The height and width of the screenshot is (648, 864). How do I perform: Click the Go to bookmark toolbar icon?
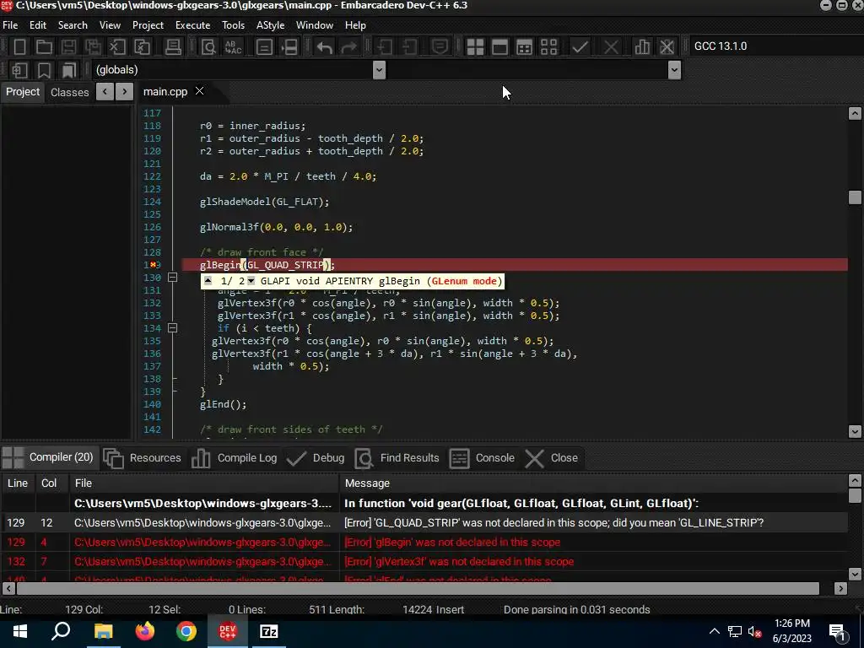pos(68,70)
